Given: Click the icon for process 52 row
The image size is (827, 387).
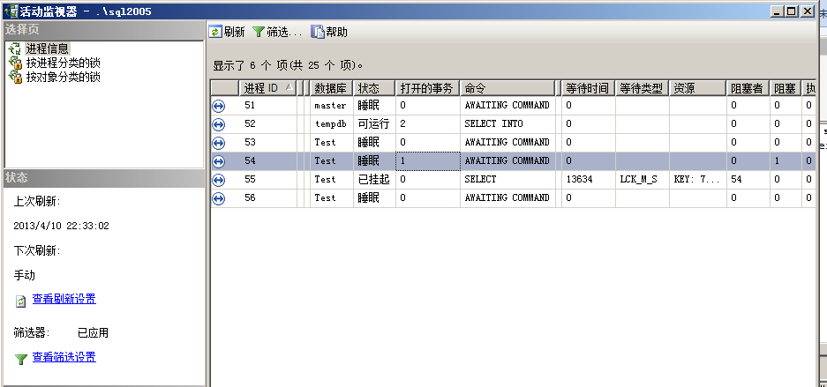Looking at the screenshot, I should click(218, 124).
